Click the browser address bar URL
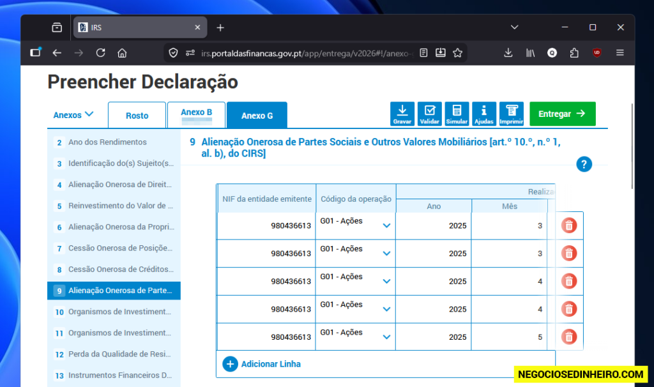The height and width of the screenshot is (387, 654). (x=307, y=54)
